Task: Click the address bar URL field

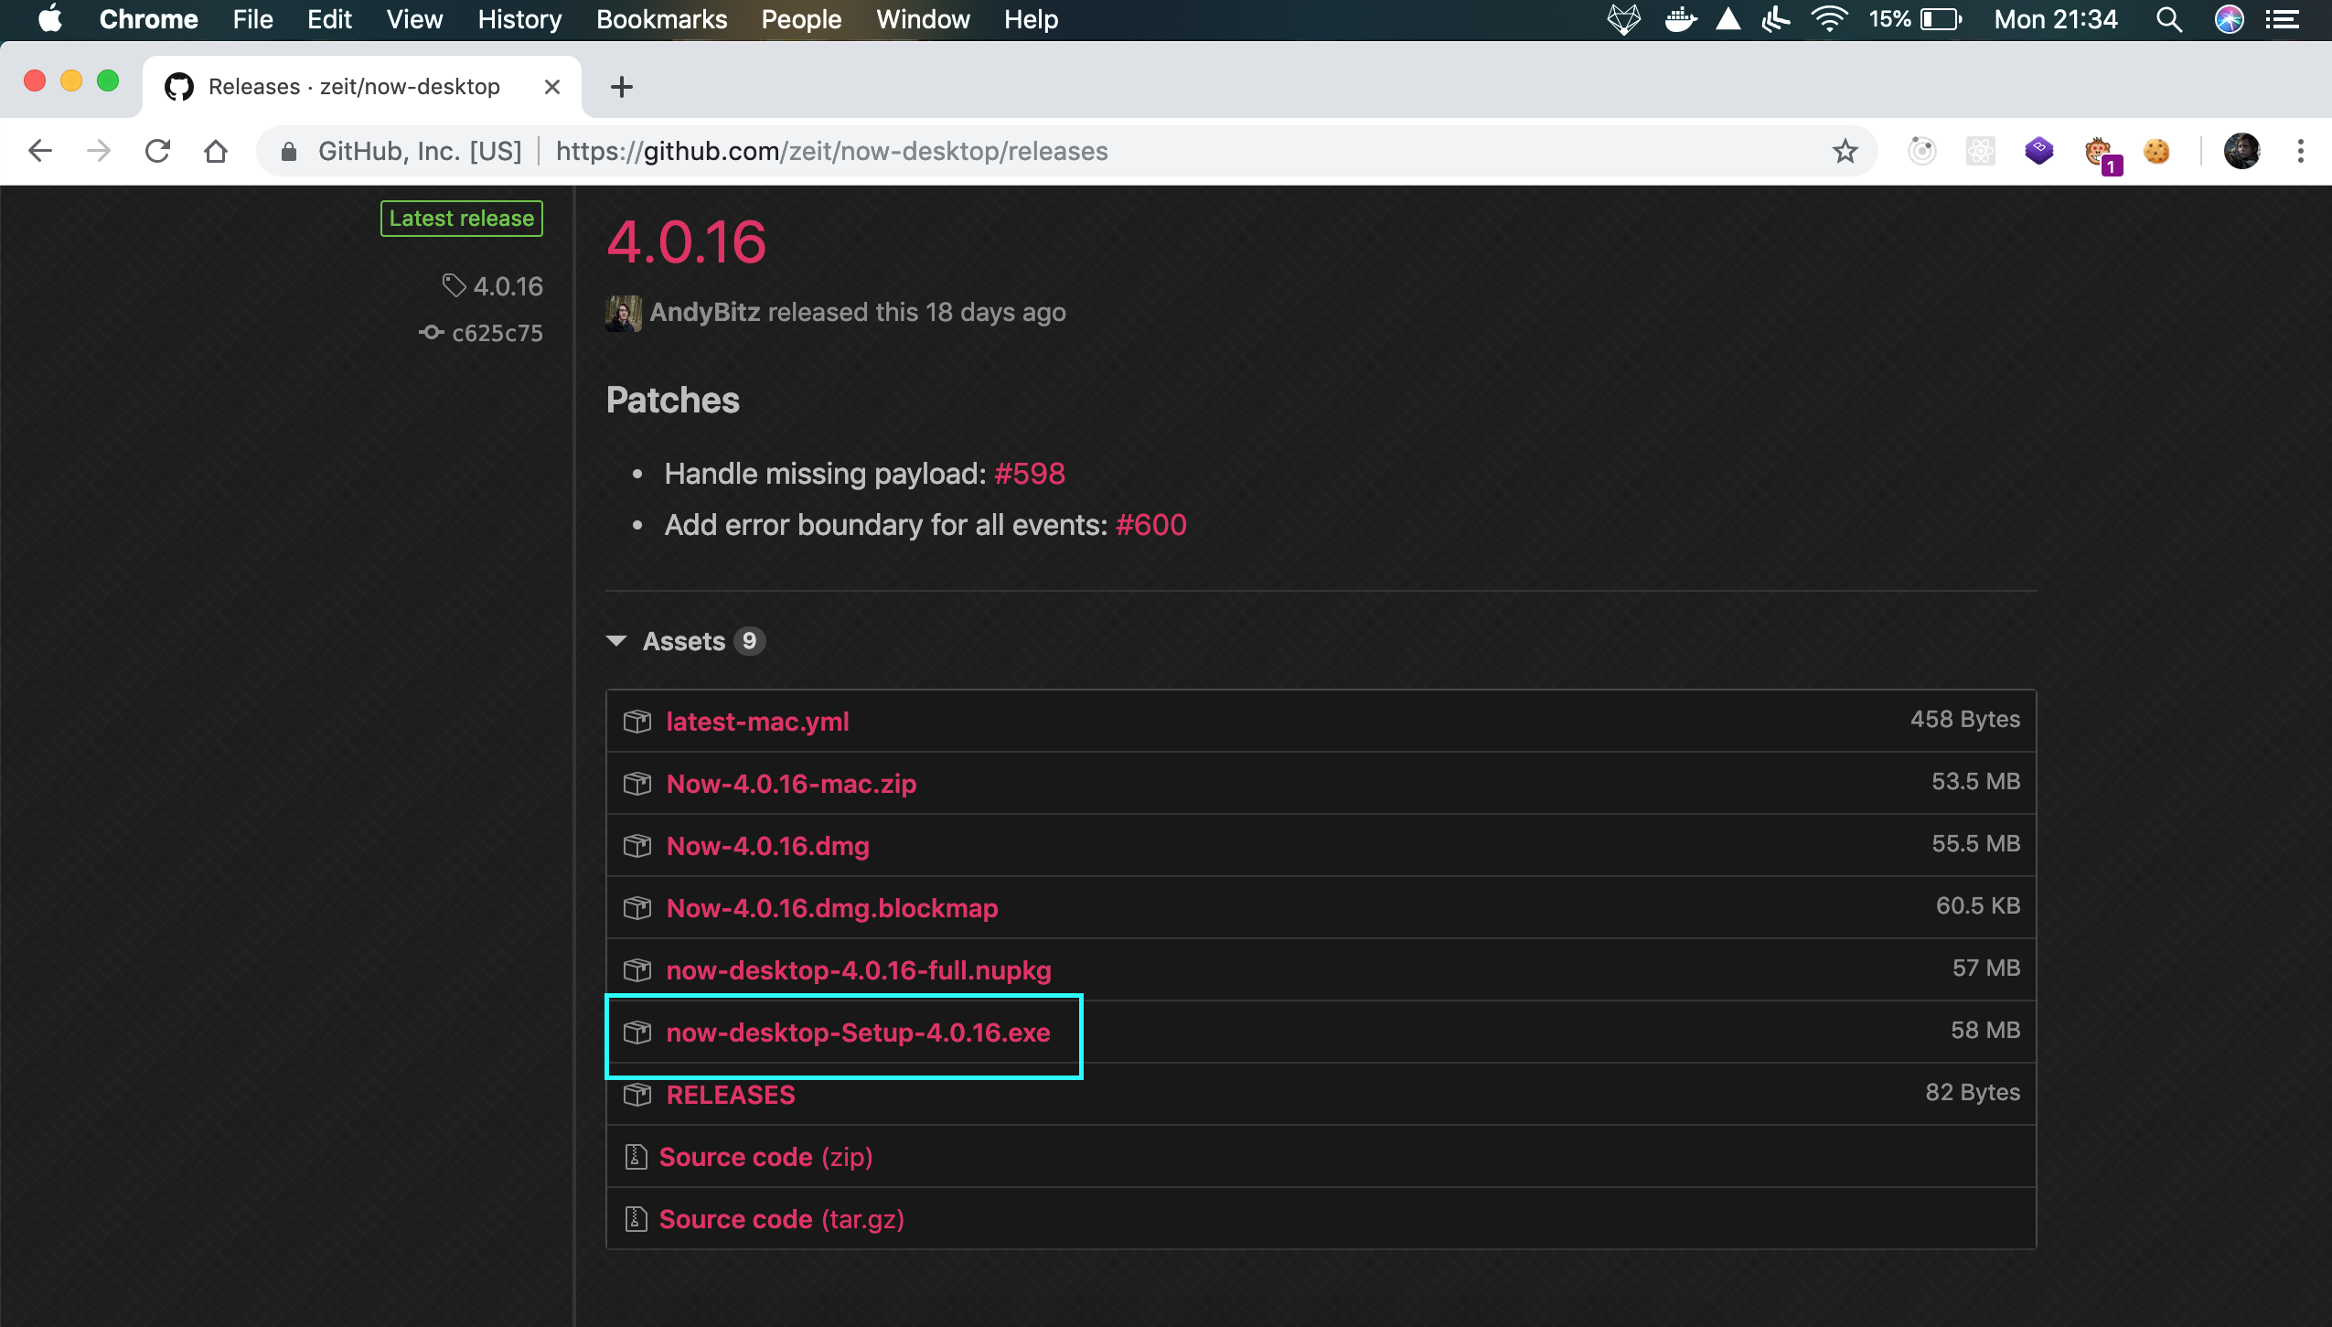Action: click(x=1006, y=151)
